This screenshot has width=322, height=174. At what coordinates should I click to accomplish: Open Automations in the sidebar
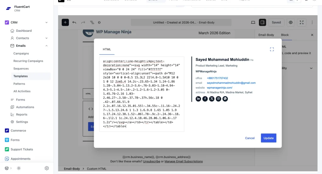[x=25, y=107]
